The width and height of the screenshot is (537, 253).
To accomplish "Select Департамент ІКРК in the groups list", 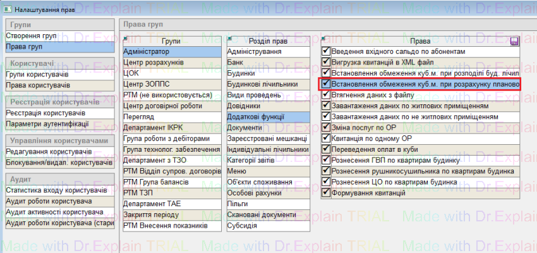I will [154, 128].
